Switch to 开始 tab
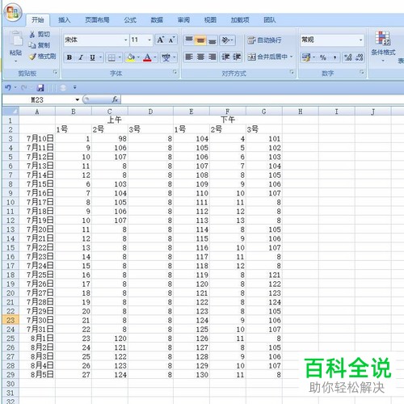Image resolution: width=404 pixels, height=404 pixels. point(38,20)
